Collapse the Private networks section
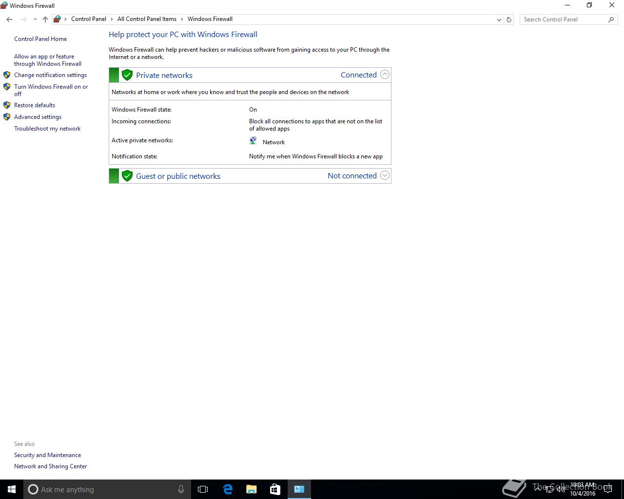624x499 pixels. click(x=385, y=75)
